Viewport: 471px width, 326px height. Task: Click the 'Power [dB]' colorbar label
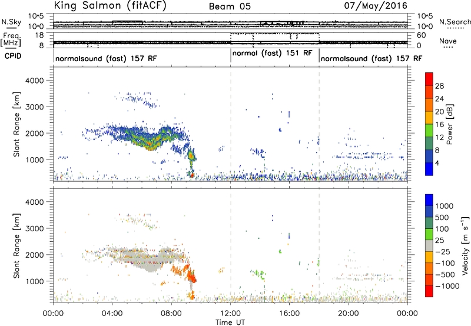coord(450,124)
